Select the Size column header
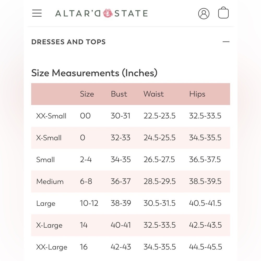The height and width of the screenshot is (261, 261). (87, 94)
